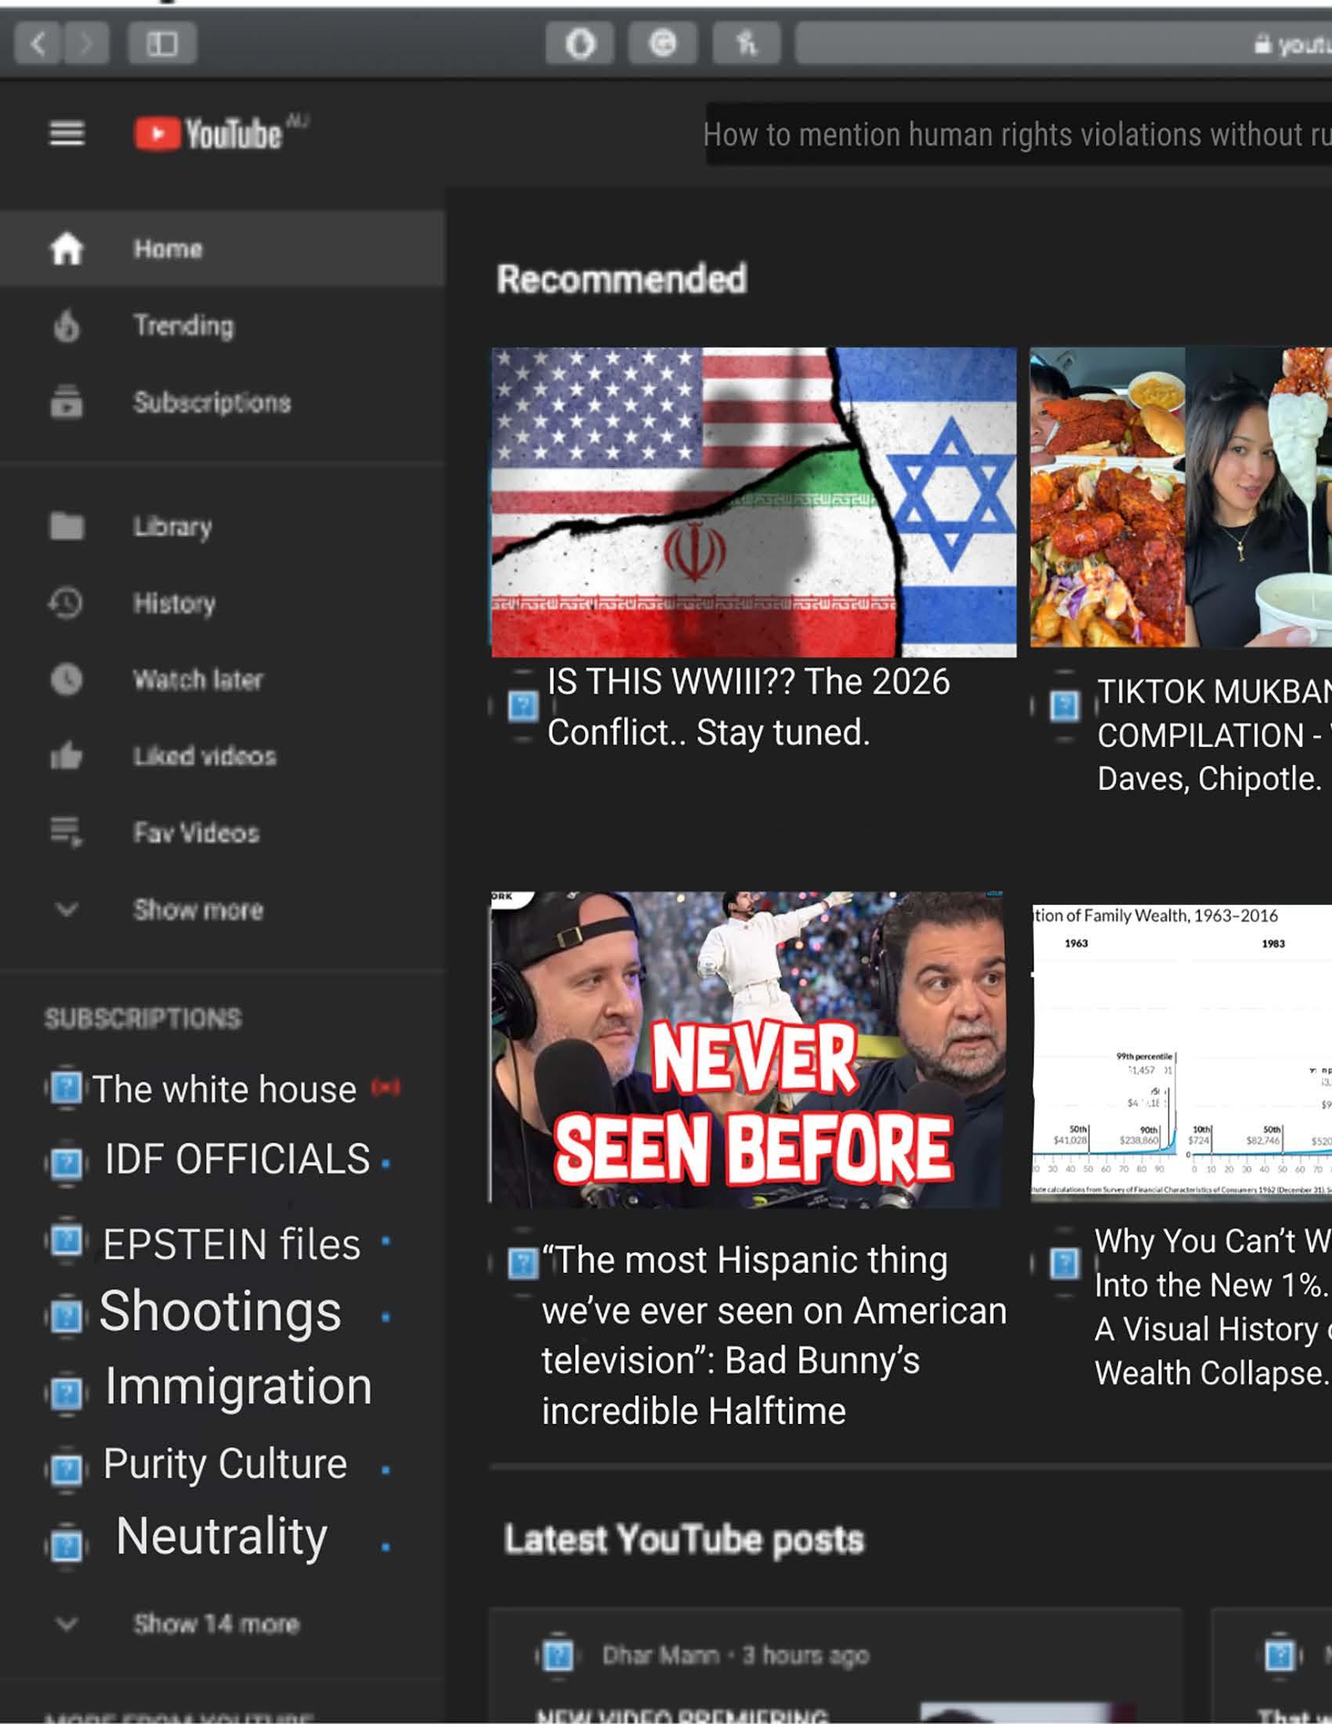This screenshot has width=1332, height=1724.
Task: Click the Grammarly-style G extension icon
Action: [x=663, y=43]
